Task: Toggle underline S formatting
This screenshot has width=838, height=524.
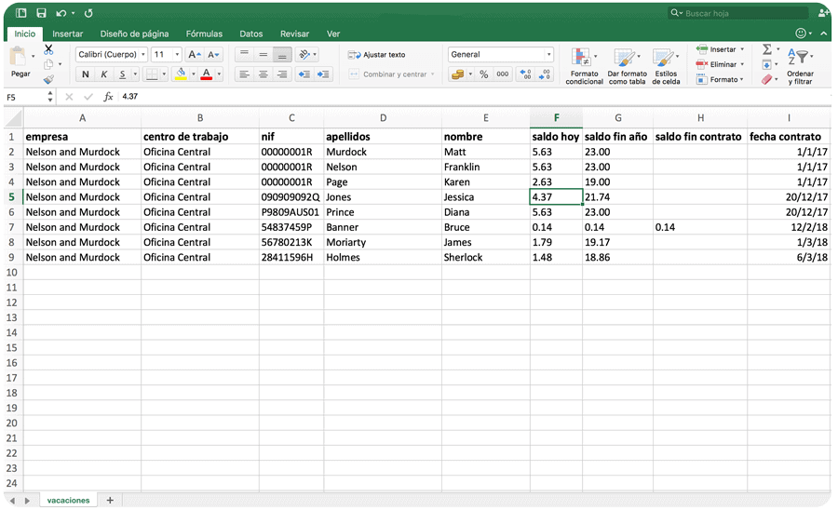Action: pos(122,74)
